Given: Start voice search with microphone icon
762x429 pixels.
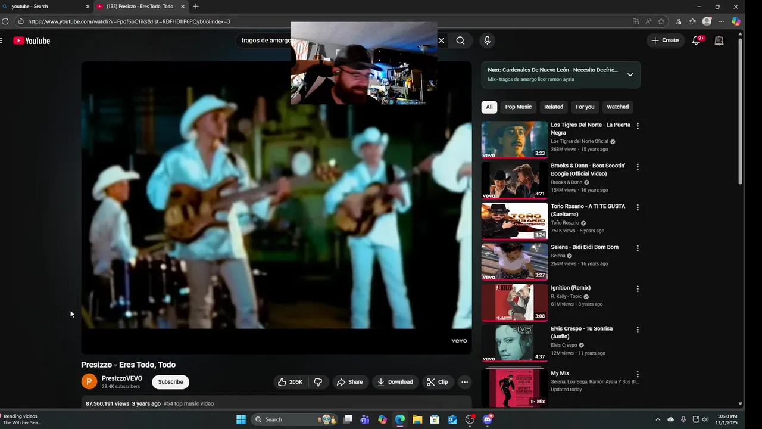Looking at the screenshot, I should tap(487, 41).
